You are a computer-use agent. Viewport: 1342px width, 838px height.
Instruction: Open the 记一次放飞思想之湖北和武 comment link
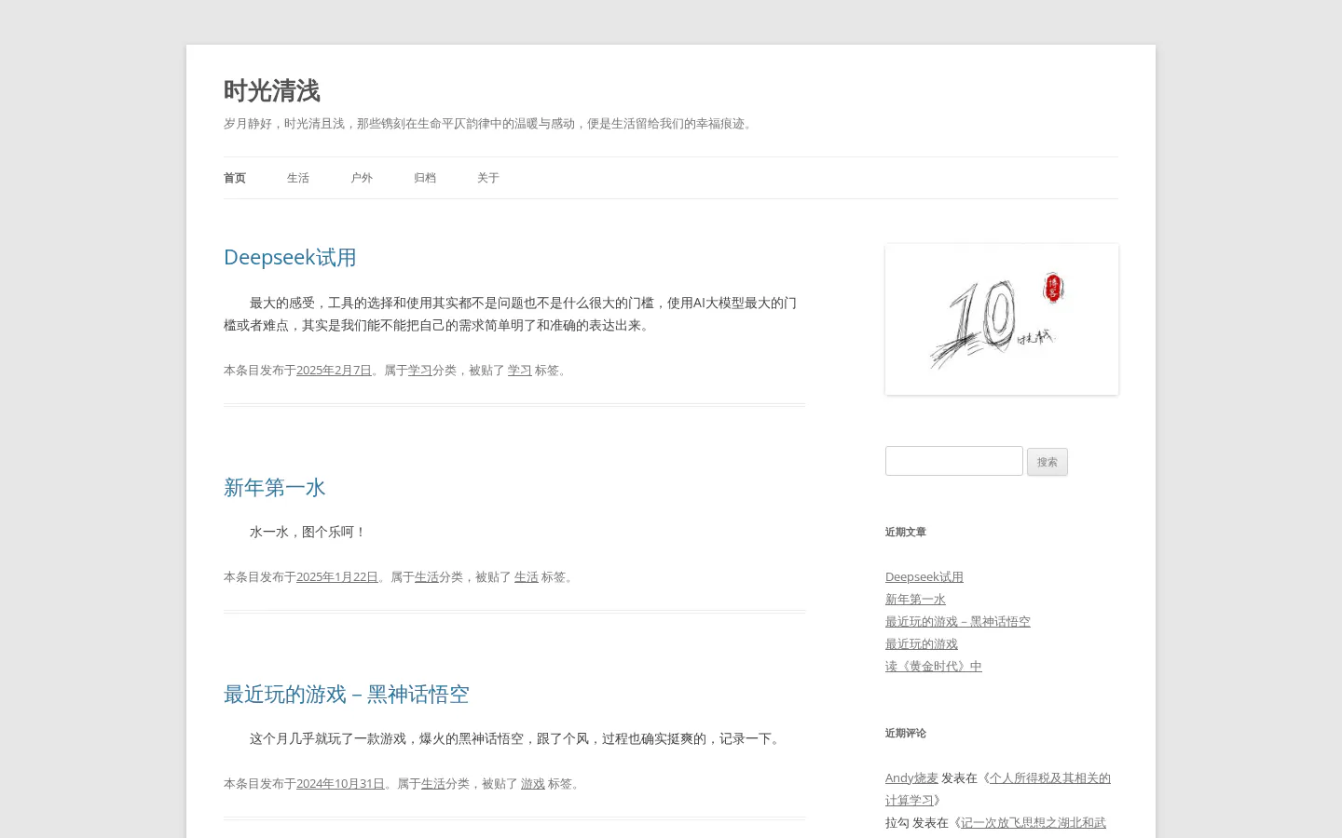(x=1034, y=822)
